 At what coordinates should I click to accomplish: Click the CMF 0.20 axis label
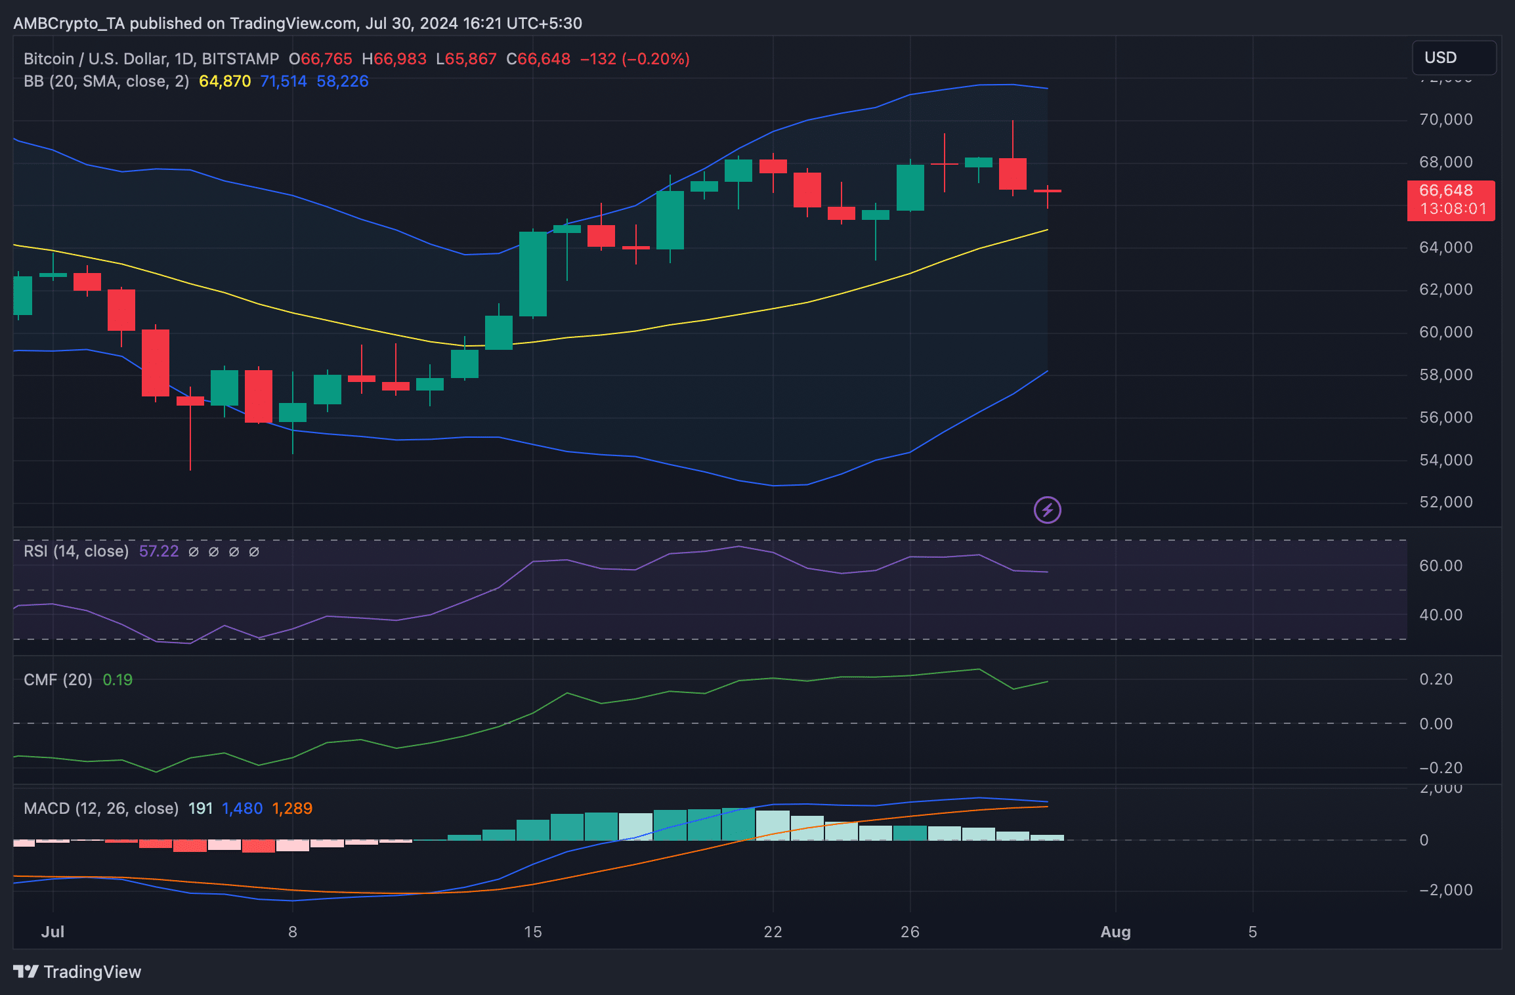pyautogui.click(x=1436, y=679)
